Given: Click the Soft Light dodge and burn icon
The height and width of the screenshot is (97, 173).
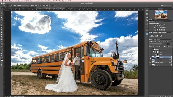Looking at the screenshot, I should 152,36.
